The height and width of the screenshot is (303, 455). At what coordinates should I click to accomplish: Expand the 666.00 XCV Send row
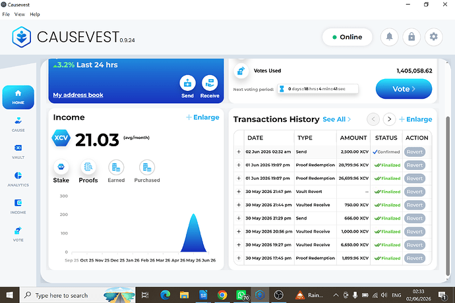pos(239,218)
